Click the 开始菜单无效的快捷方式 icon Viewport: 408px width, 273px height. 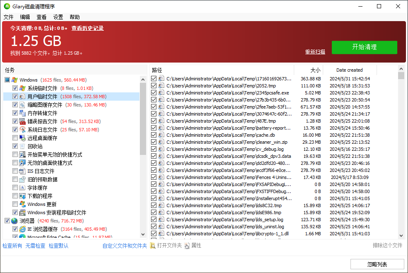(22, 155)
